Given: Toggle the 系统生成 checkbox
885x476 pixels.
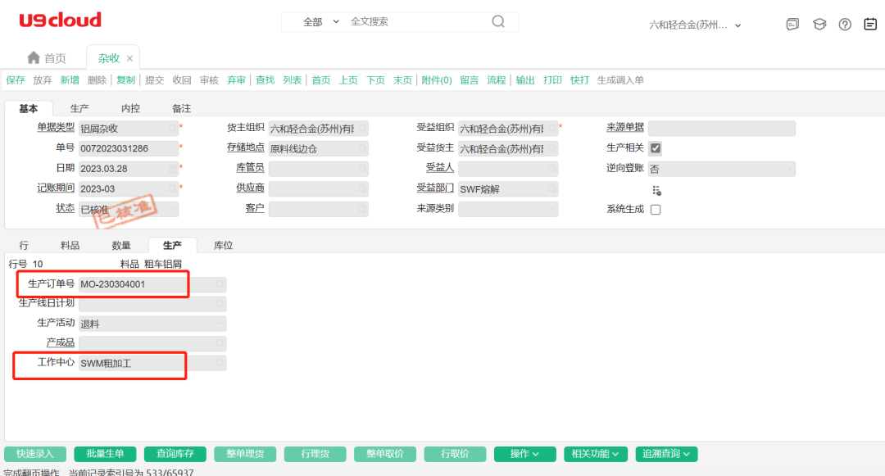Looking at the screenshot, I should (656, 209).
